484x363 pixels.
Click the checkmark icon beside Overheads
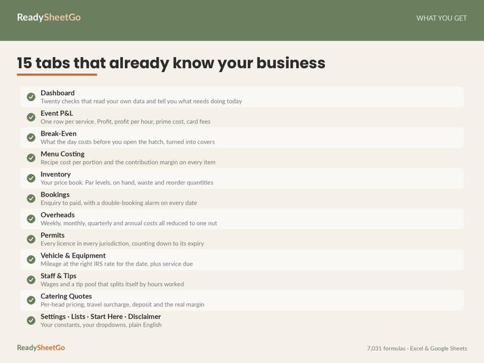(x=31, y=219)
